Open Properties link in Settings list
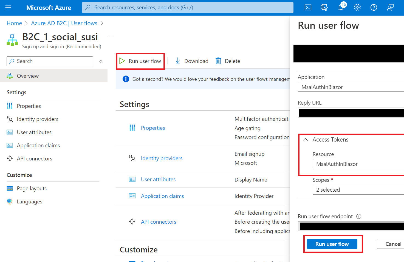The image size is (404, 262). [x=153, y=128]
